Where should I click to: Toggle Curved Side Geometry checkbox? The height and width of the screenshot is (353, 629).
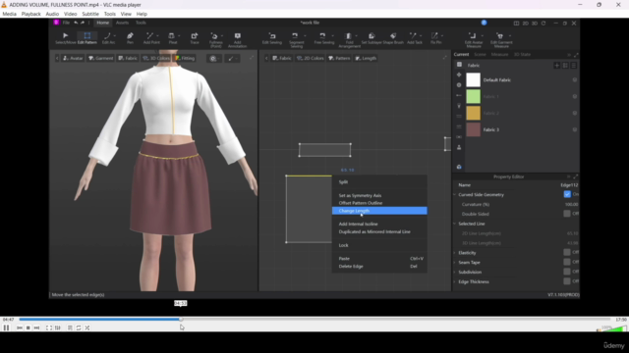coord(567,194)
